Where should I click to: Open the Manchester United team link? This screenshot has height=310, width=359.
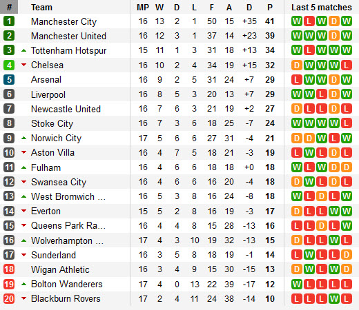click(68, 36)
